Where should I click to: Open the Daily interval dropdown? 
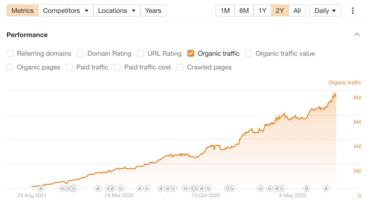pos(325,11)
